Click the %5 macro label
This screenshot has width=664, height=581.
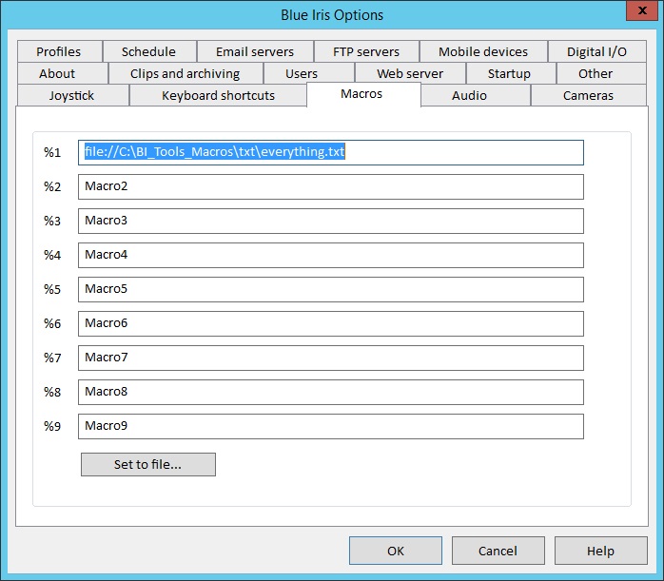coord(52,289)
